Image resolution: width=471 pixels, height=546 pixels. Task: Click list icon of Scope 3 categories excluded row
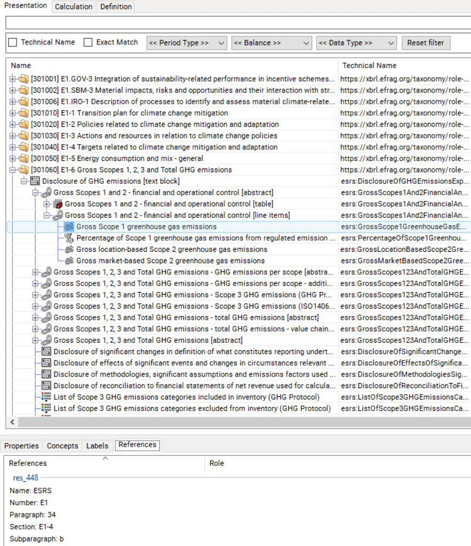click(47, 409)
